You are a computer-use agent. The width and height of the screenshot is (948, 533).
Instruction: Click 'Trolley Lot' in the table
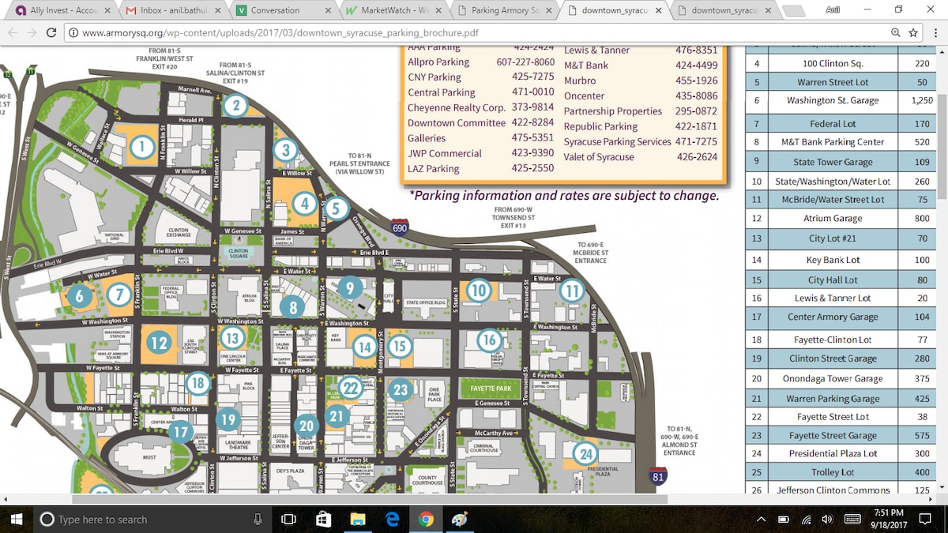click(x=833, y=472)
